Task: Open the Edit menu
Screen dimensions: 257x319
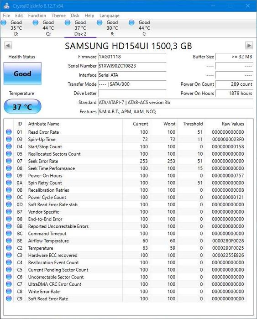Action: tap(19, 16)
